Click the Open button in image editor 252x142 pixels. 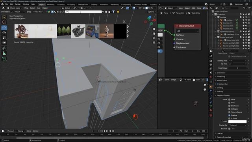pyautogui.click(x=196, y=80)
